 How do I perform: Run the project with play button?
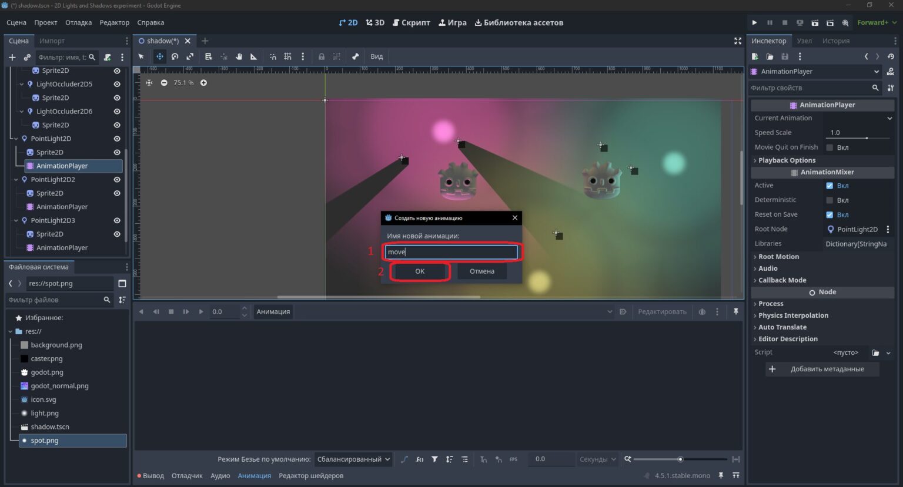click(x=754, y=23)
